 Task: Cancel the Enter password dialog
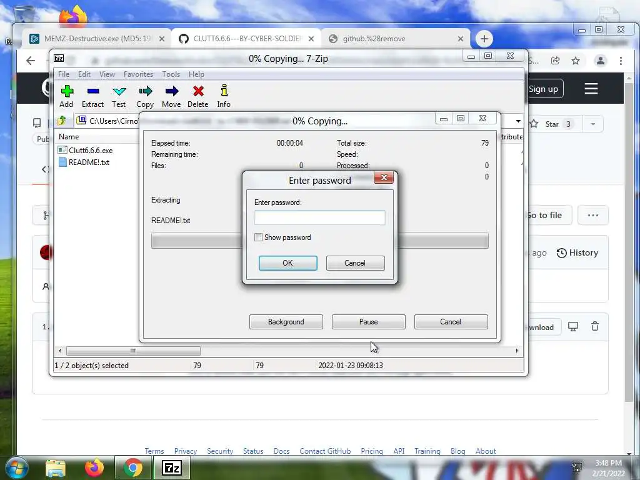355,263
